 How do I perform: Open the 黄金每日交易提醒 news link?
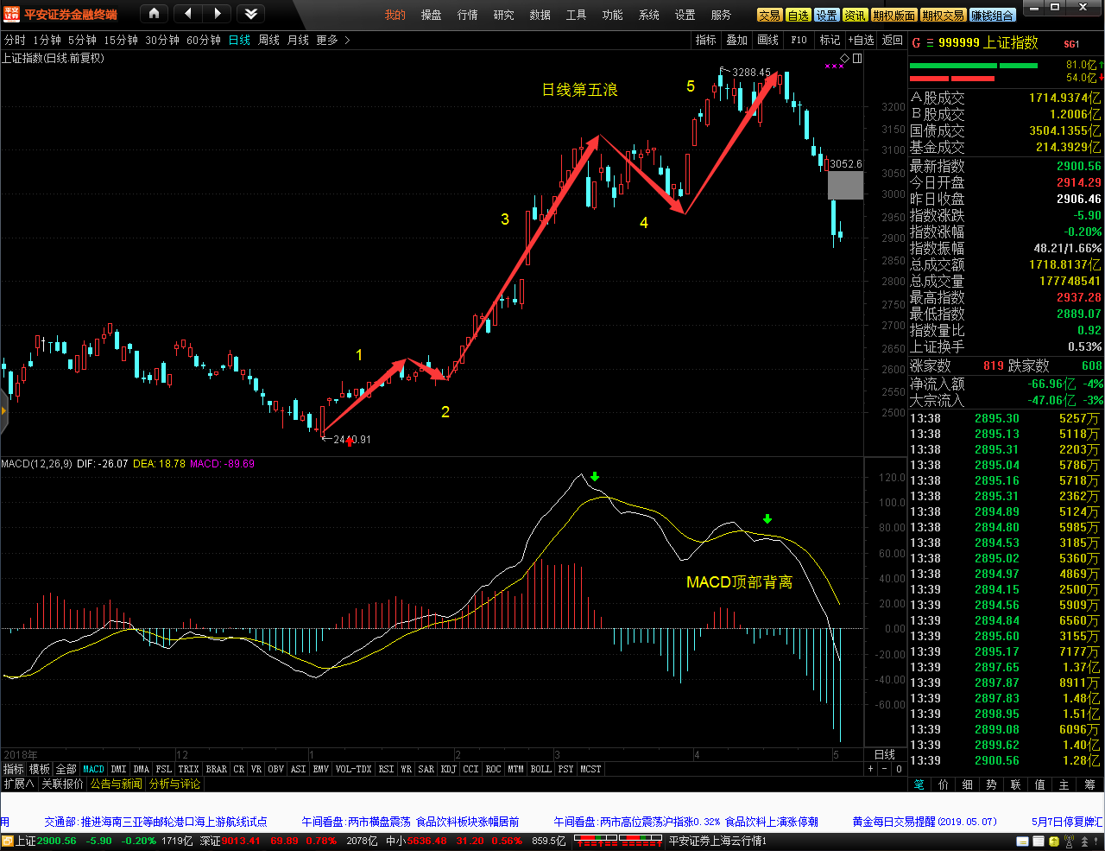[925, 822]
